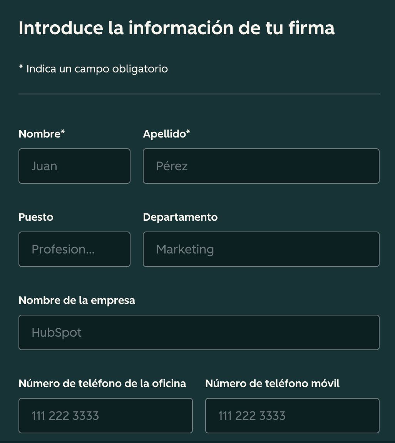The height and width of the screenshot is (443, 395).
Task: Focus the Apellido text box
Action: pos(261,166)
